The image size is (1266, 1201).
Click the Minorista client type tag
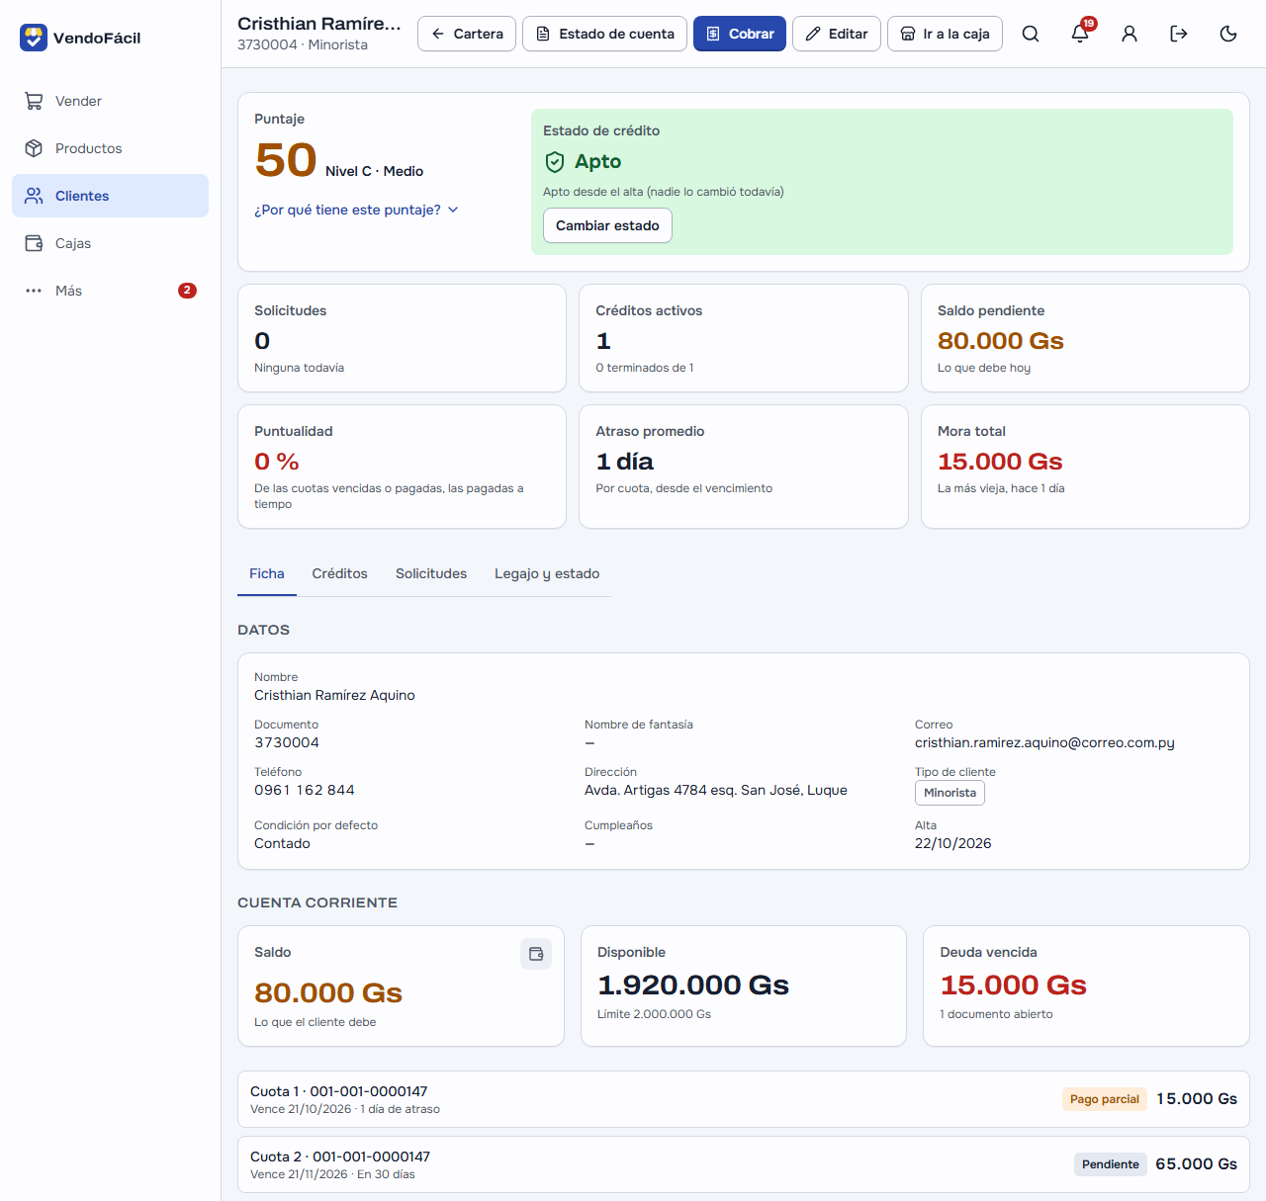click(949, 793)
